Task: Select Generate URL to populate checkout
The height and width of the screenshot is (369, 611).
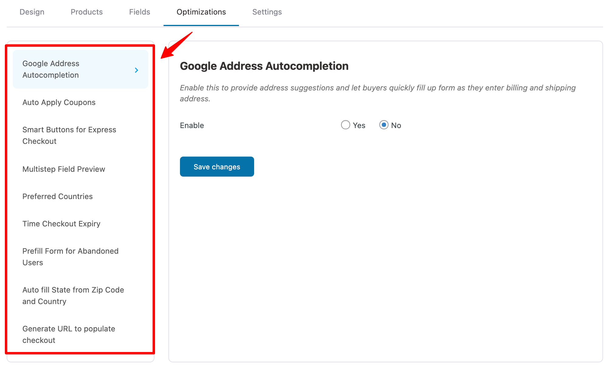Action: pos(68,334)
